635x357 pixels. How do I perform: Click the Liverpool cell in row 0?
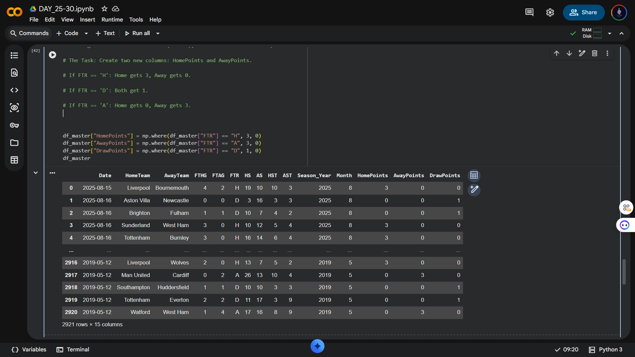138,188
